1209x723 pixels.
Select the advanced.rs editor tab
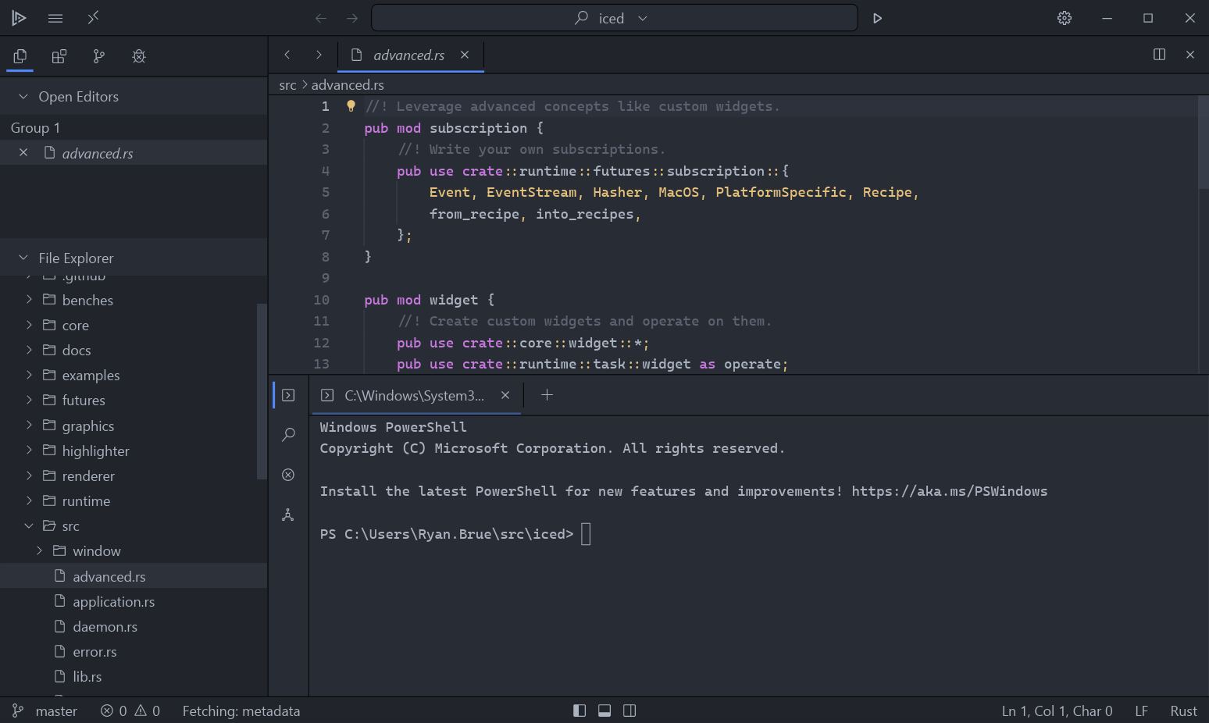click(411, 55)
